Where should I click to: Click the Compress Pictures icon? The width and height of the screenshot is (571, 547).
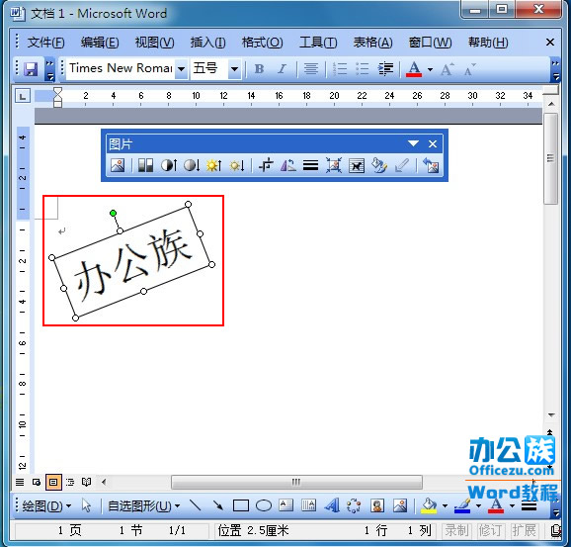[334, 165]
